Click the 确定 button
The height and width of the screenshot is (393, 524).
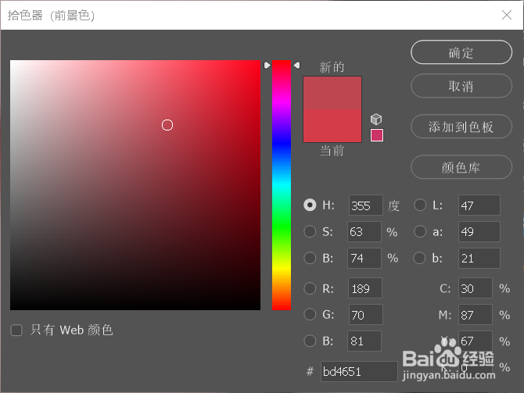[x=461, y=52]
